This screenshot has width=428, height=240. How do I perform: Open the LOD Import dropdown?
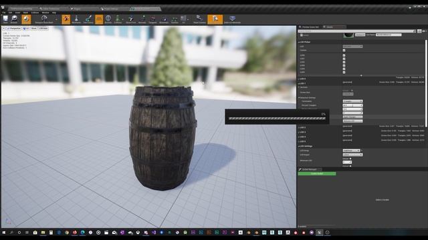(x=352, y=155)
